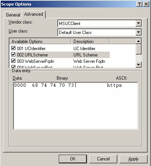
Task: Click the Cancel button
Action: [103, 159]
